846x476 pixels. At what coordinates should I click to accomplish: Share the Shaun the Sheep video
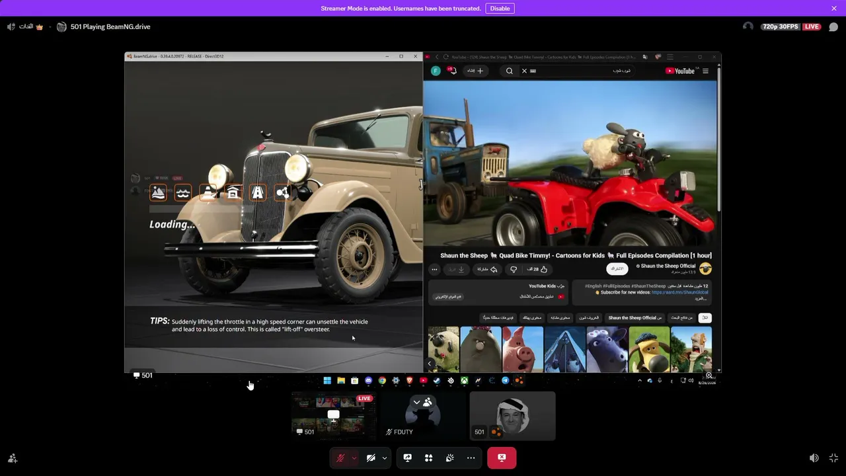(486, 269)
